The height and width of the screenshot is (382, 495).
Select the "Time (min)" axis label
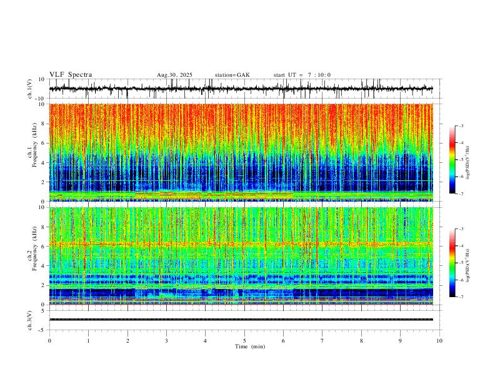point(250,346)
